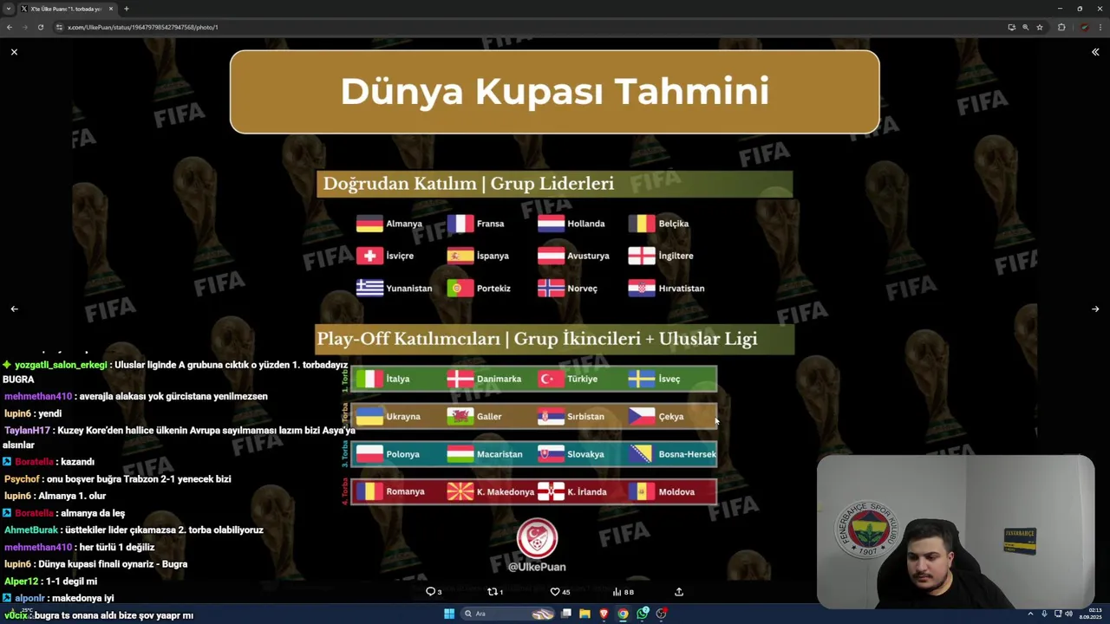Image resolution: width=1110 pixels, height=624 pixels.
Task: Click install app icon in address bar
Action: (x=1011, y=27)
